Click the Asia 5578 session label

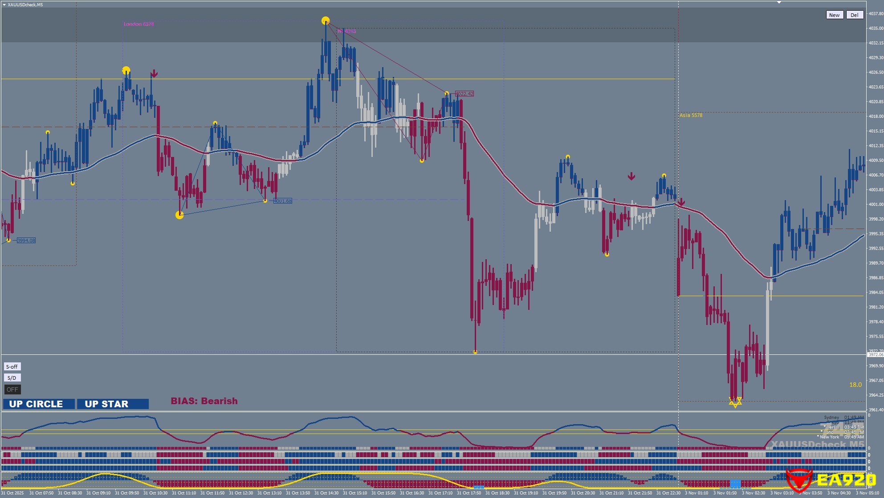click(x=691, y=115)
